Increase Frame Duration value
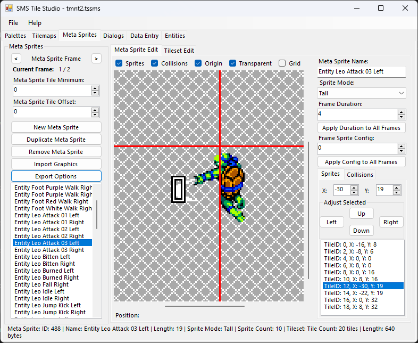Image resolution: width=418 pixels, height=343 pixels. 401,112
